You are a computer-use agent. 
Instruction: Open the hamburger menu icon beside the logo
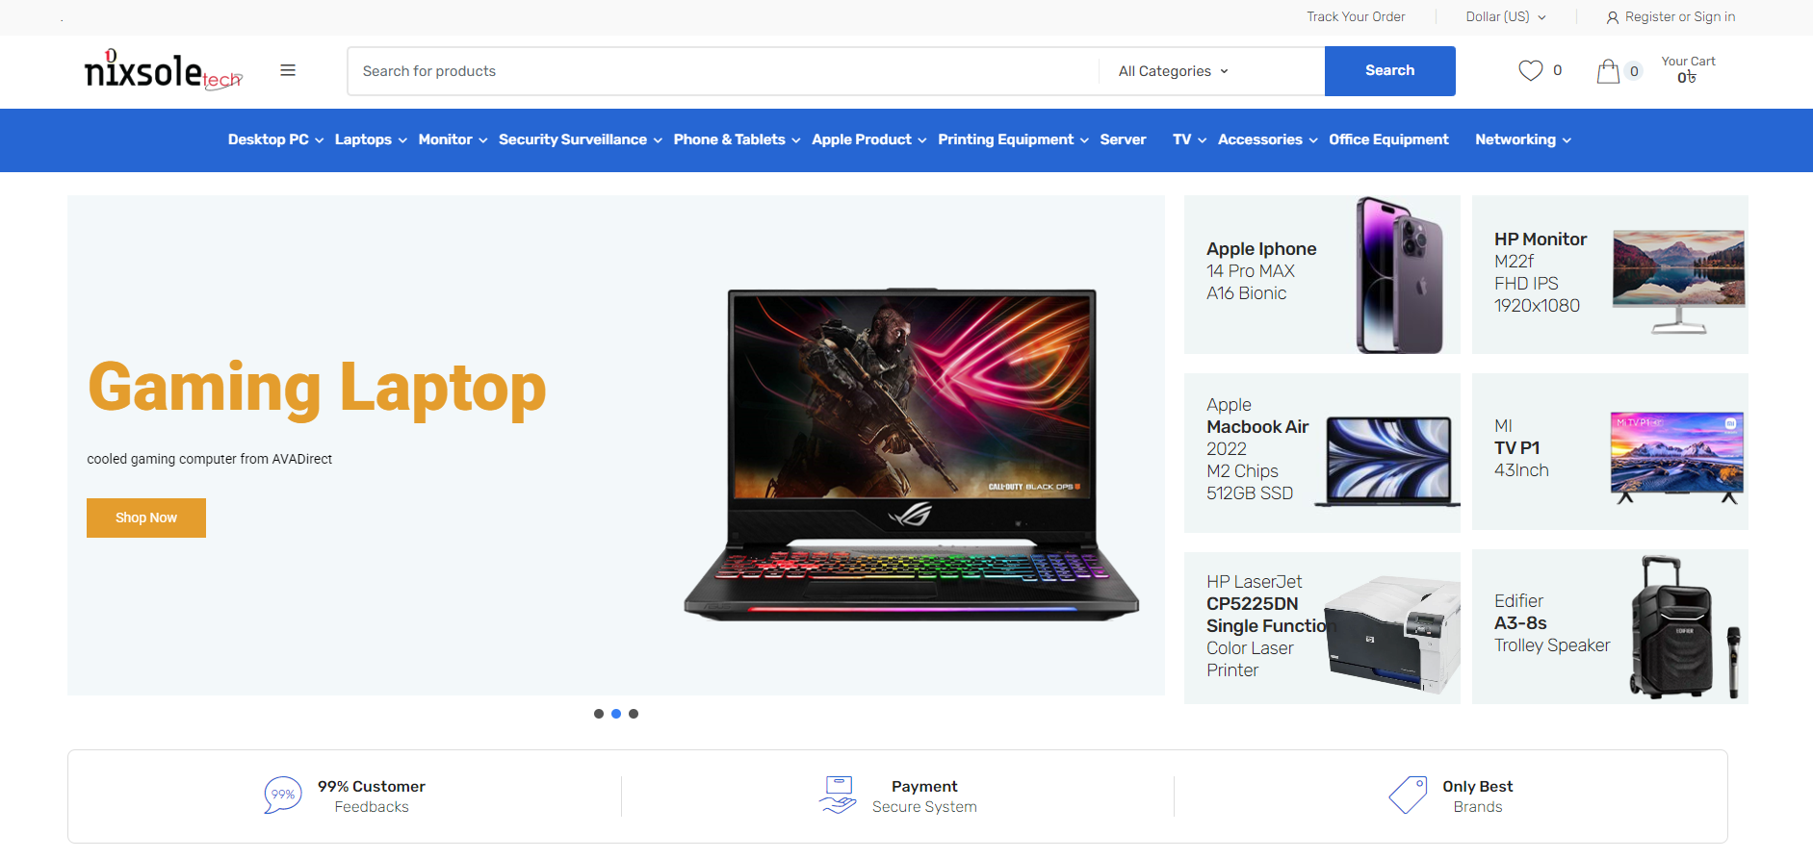coord(288,70)
